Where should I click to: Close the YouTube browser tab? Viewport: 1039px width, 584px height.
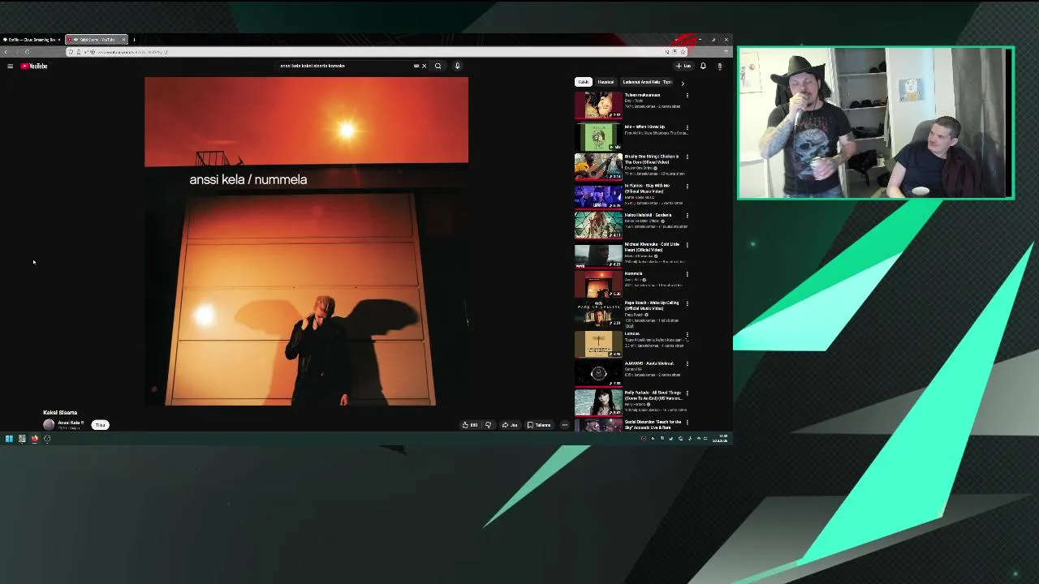click(123, 39)
